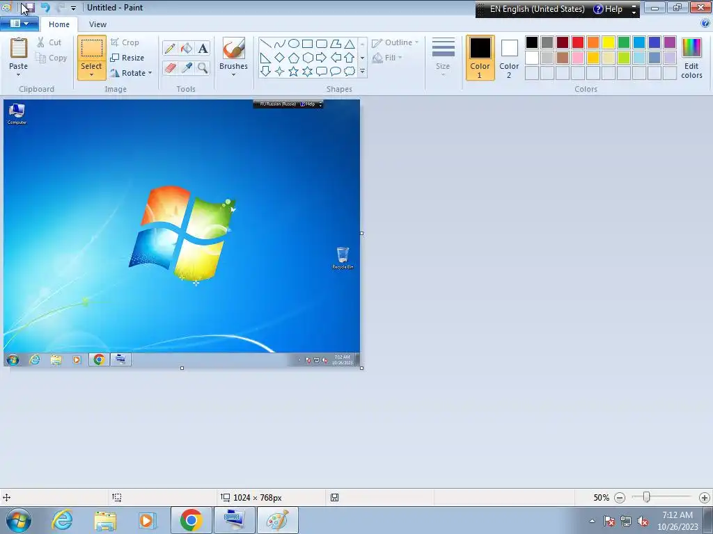Viewport: 713px width, 534px height.
Task: Expand the Shapes gallery more arrow
Action: point(362,72)
